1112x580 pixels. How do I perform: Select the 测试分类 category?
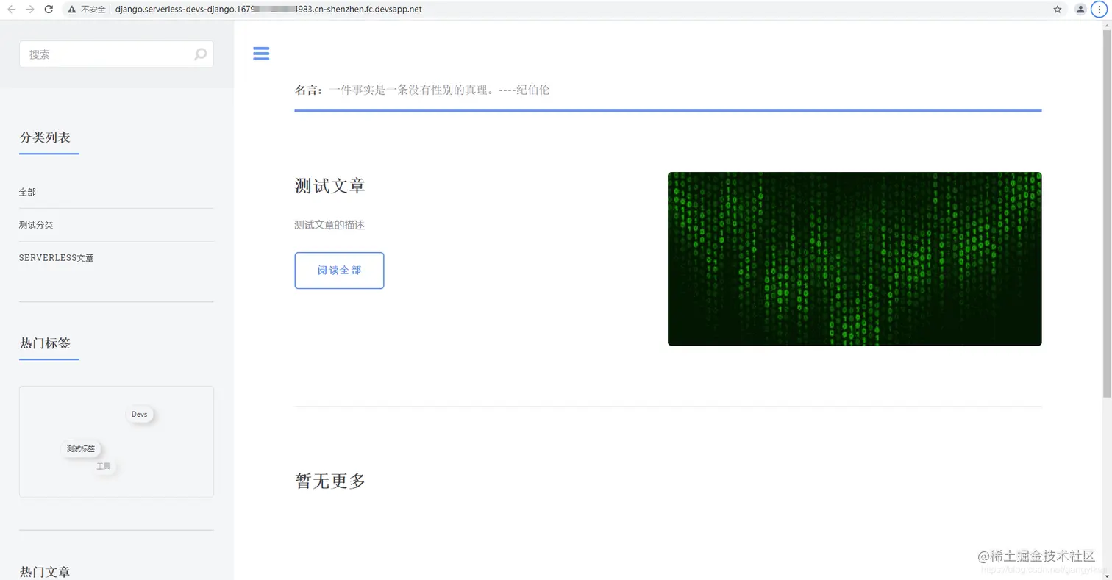tap(36, 225)
